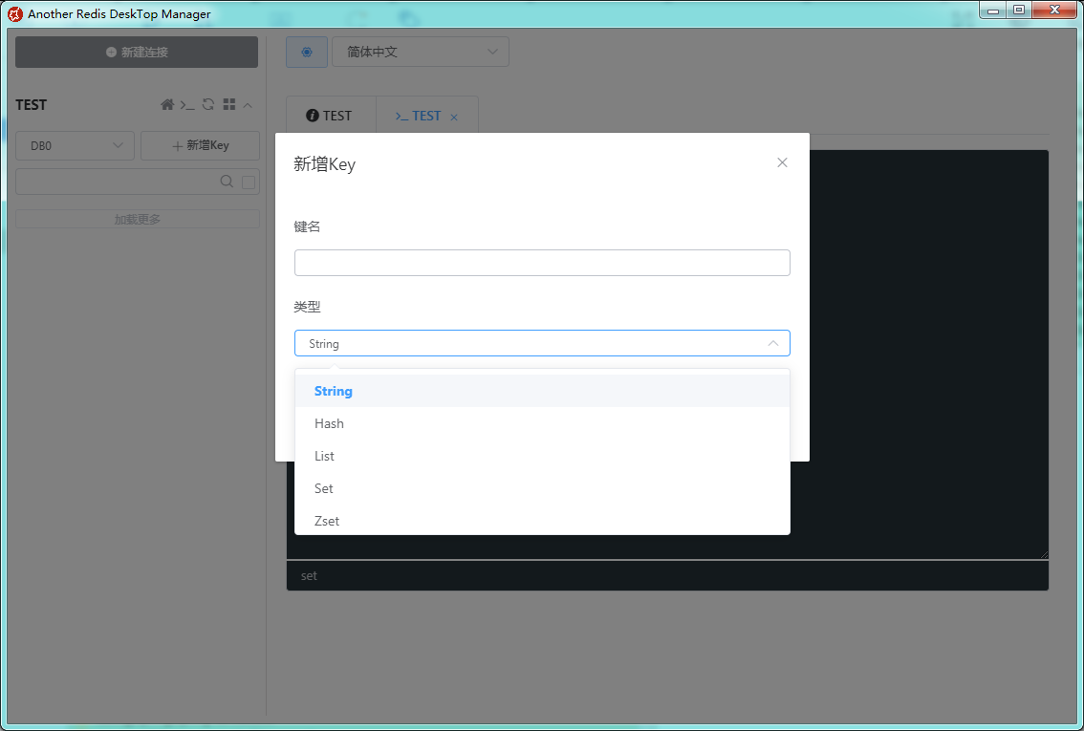The image size is (1084, 731).
Task: Click the 新建连接 button
Action: pos(137,52)
